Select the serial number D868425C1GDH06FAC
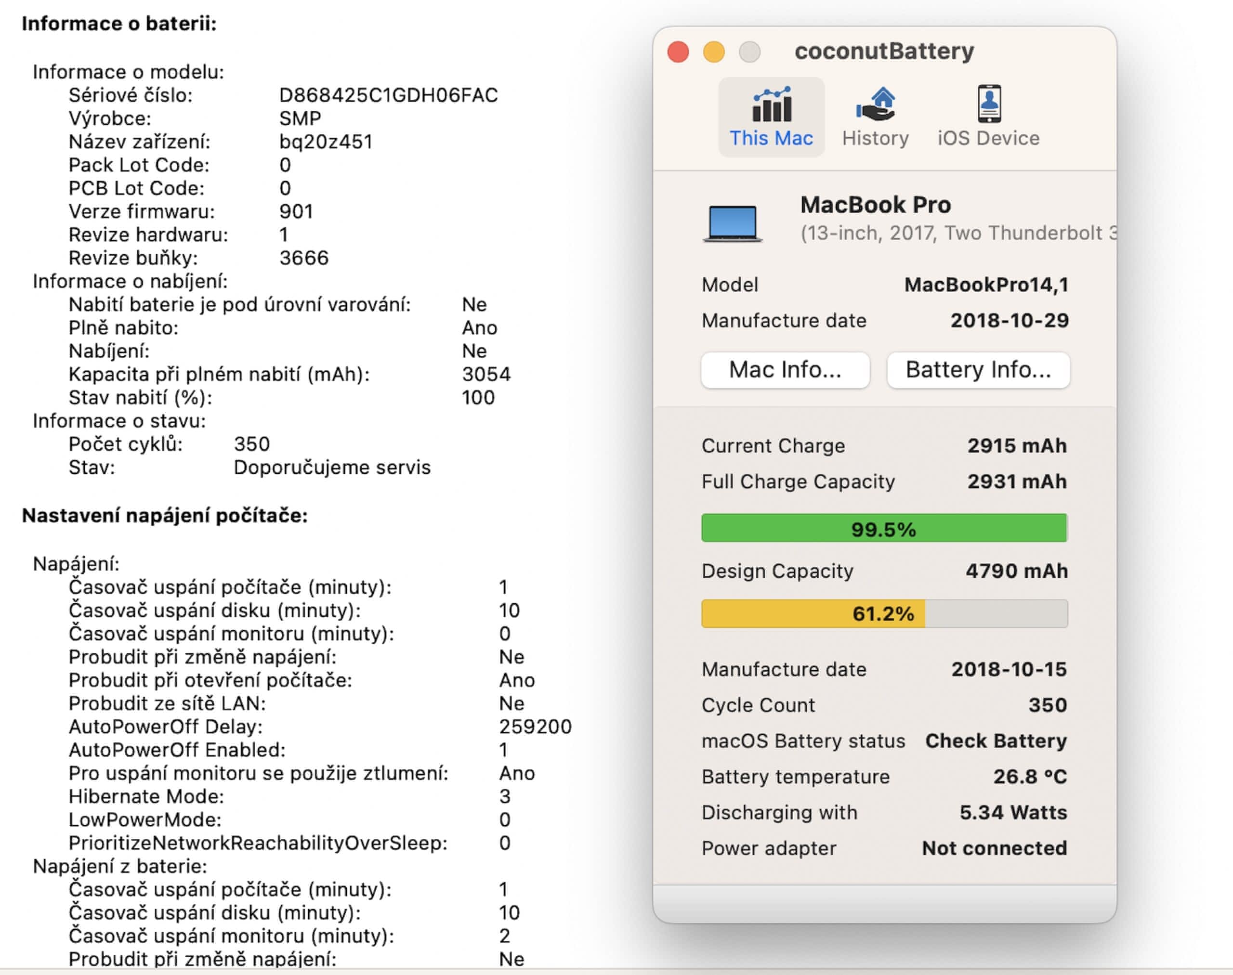Image resolution: width=1233 pixels, height=975 pixels. [x=388, y=95]
